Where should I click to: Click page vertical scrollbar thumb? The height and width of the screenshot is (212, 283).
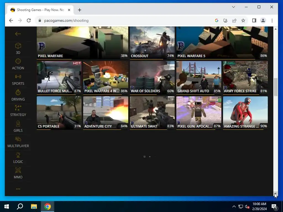[x=276, y=87]
